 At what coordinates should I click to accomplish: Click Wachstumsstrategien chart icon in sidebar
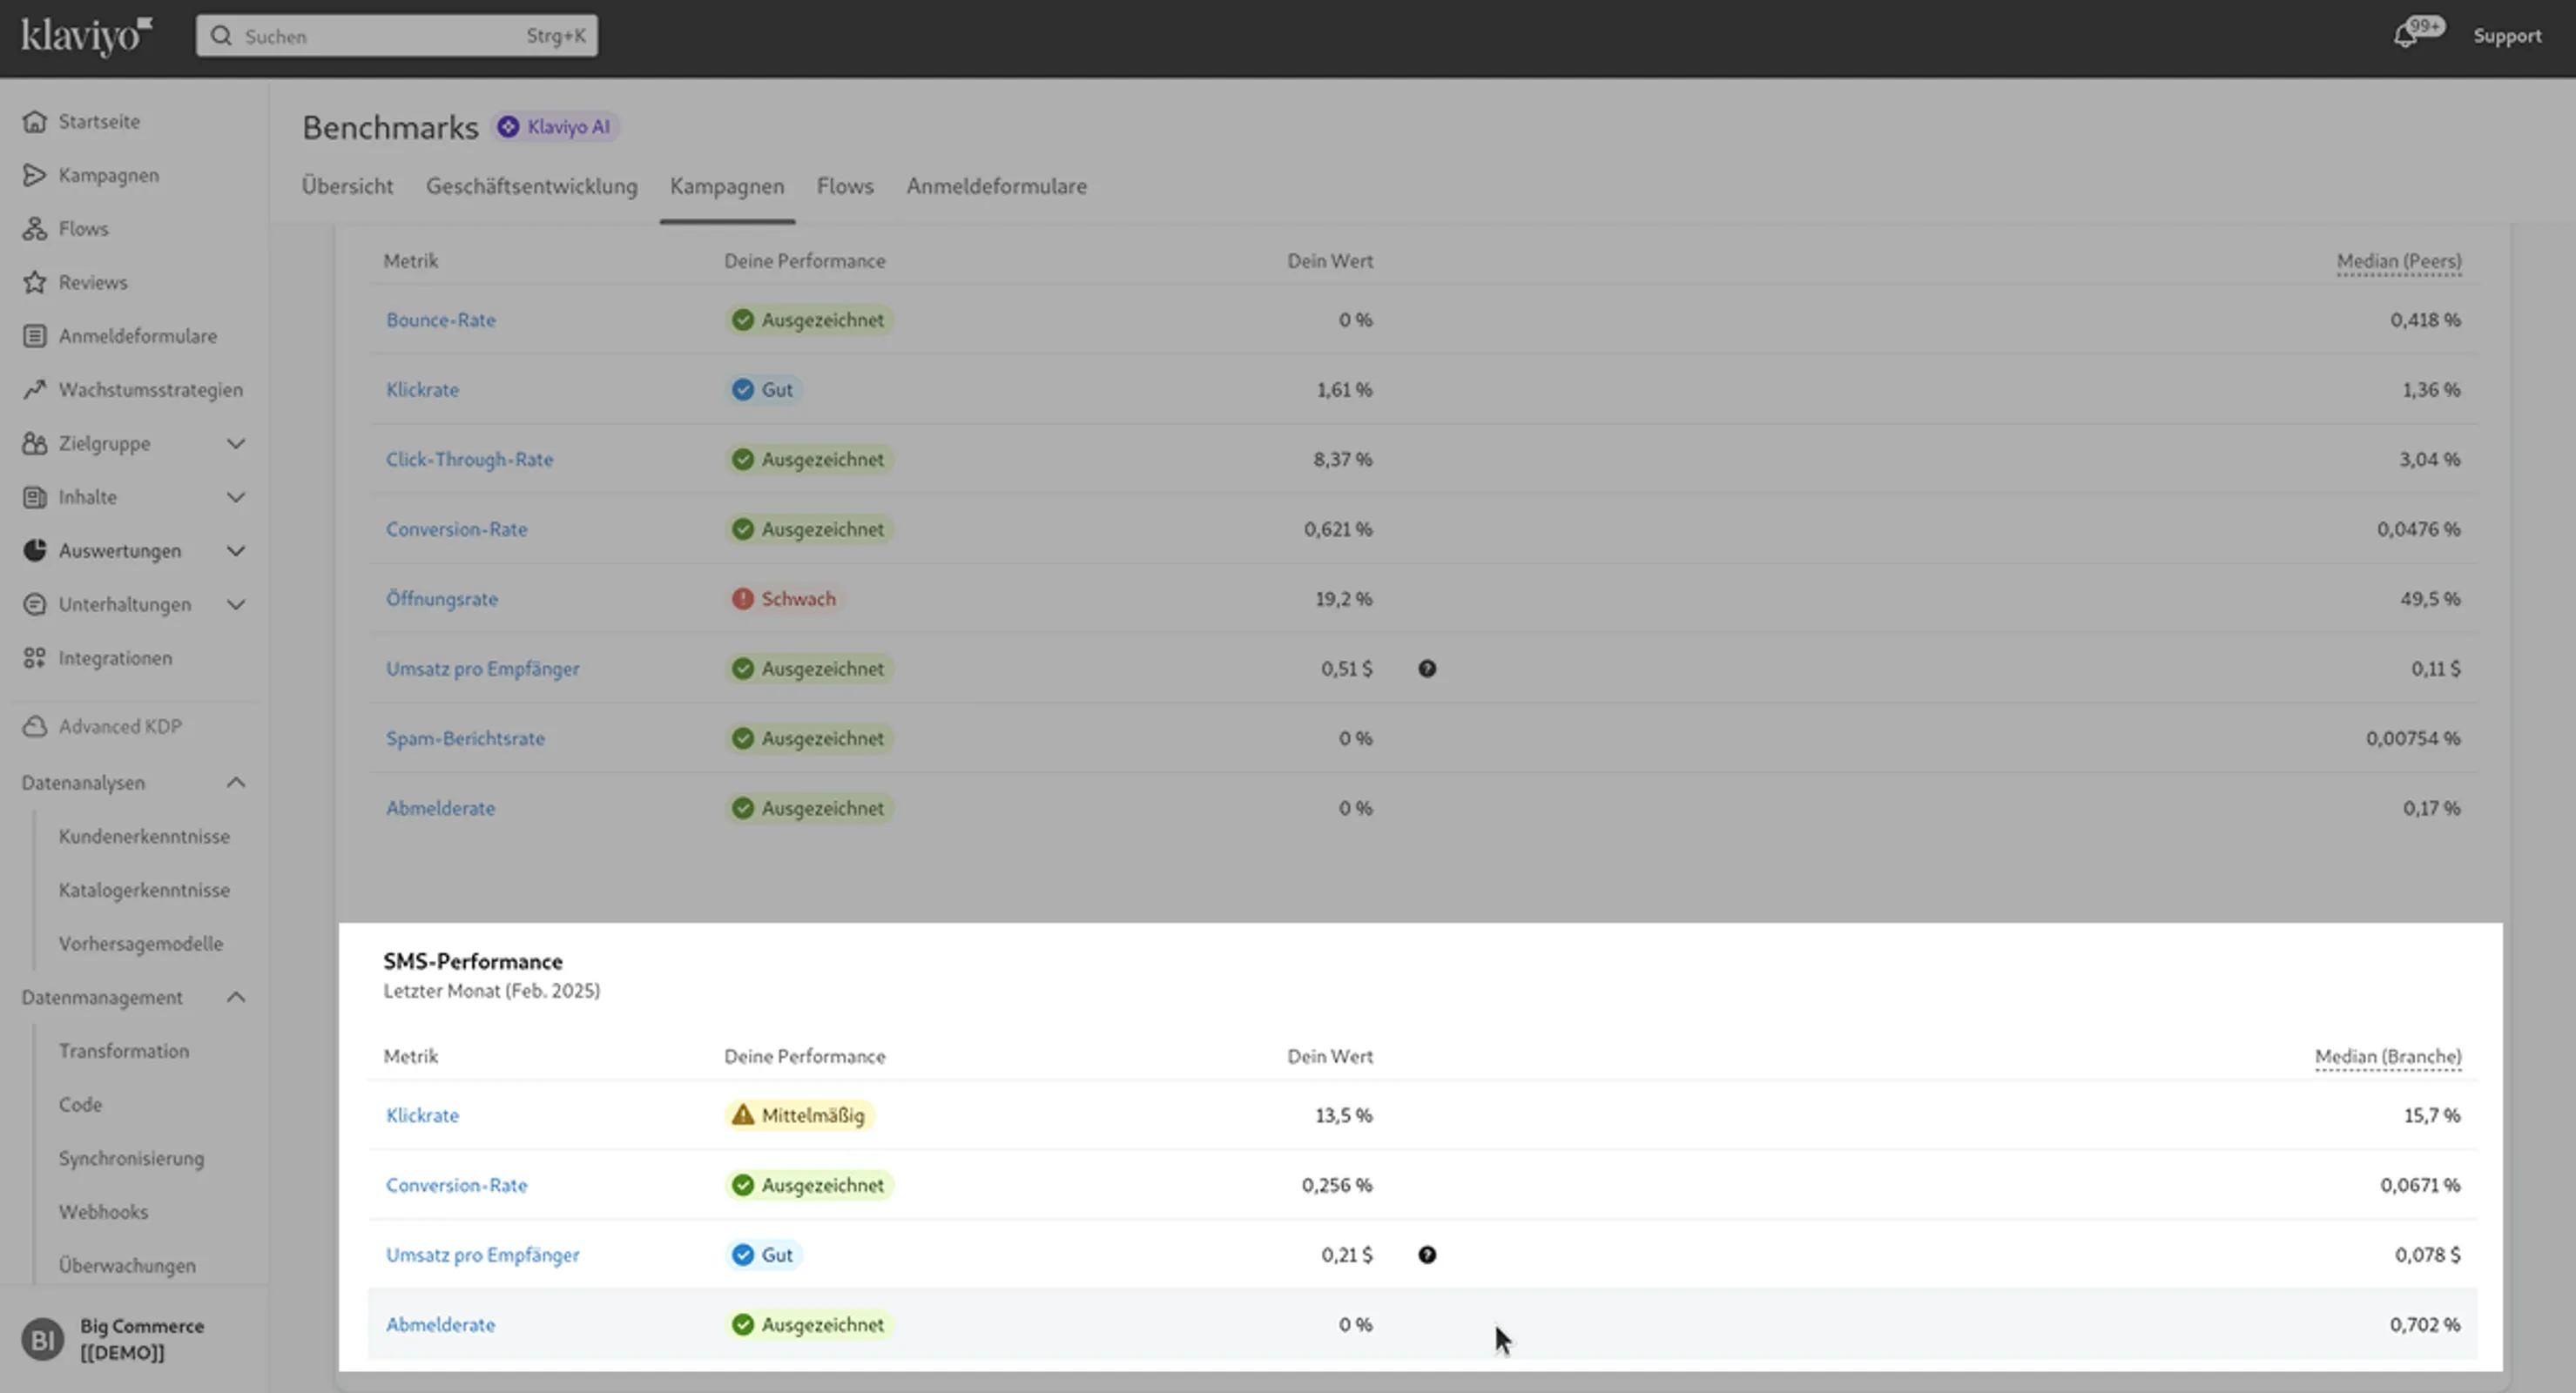pyautogui.click(x=35, y=389)
